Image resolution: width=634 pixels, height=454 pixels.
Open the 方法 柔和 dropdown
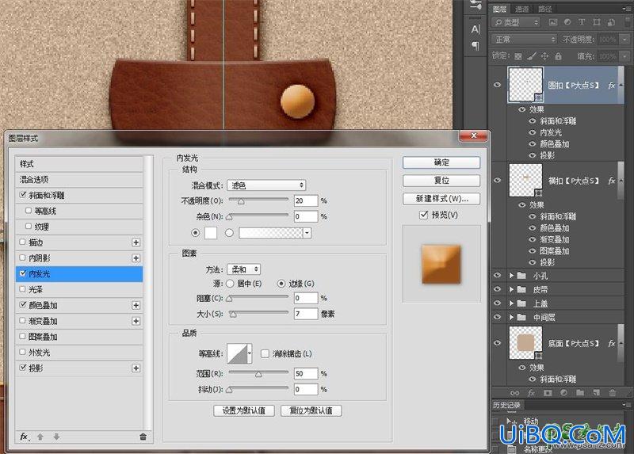tap(244, 269)
